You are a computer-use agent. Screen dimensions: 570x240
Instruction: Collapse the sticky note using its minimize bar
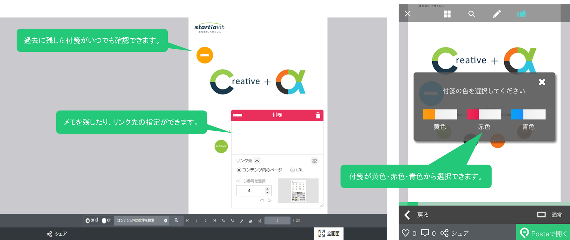click(238, 115)
